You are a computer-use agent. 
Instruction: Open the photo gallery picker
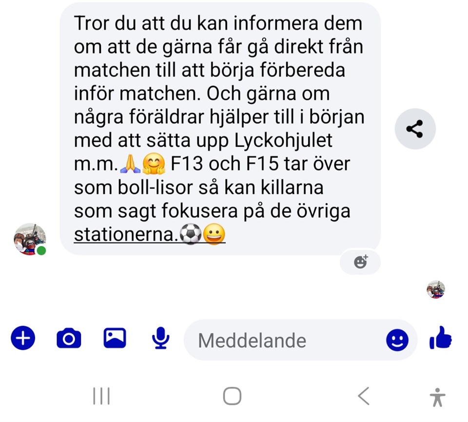pyautogui.click(x=115, y=338)
